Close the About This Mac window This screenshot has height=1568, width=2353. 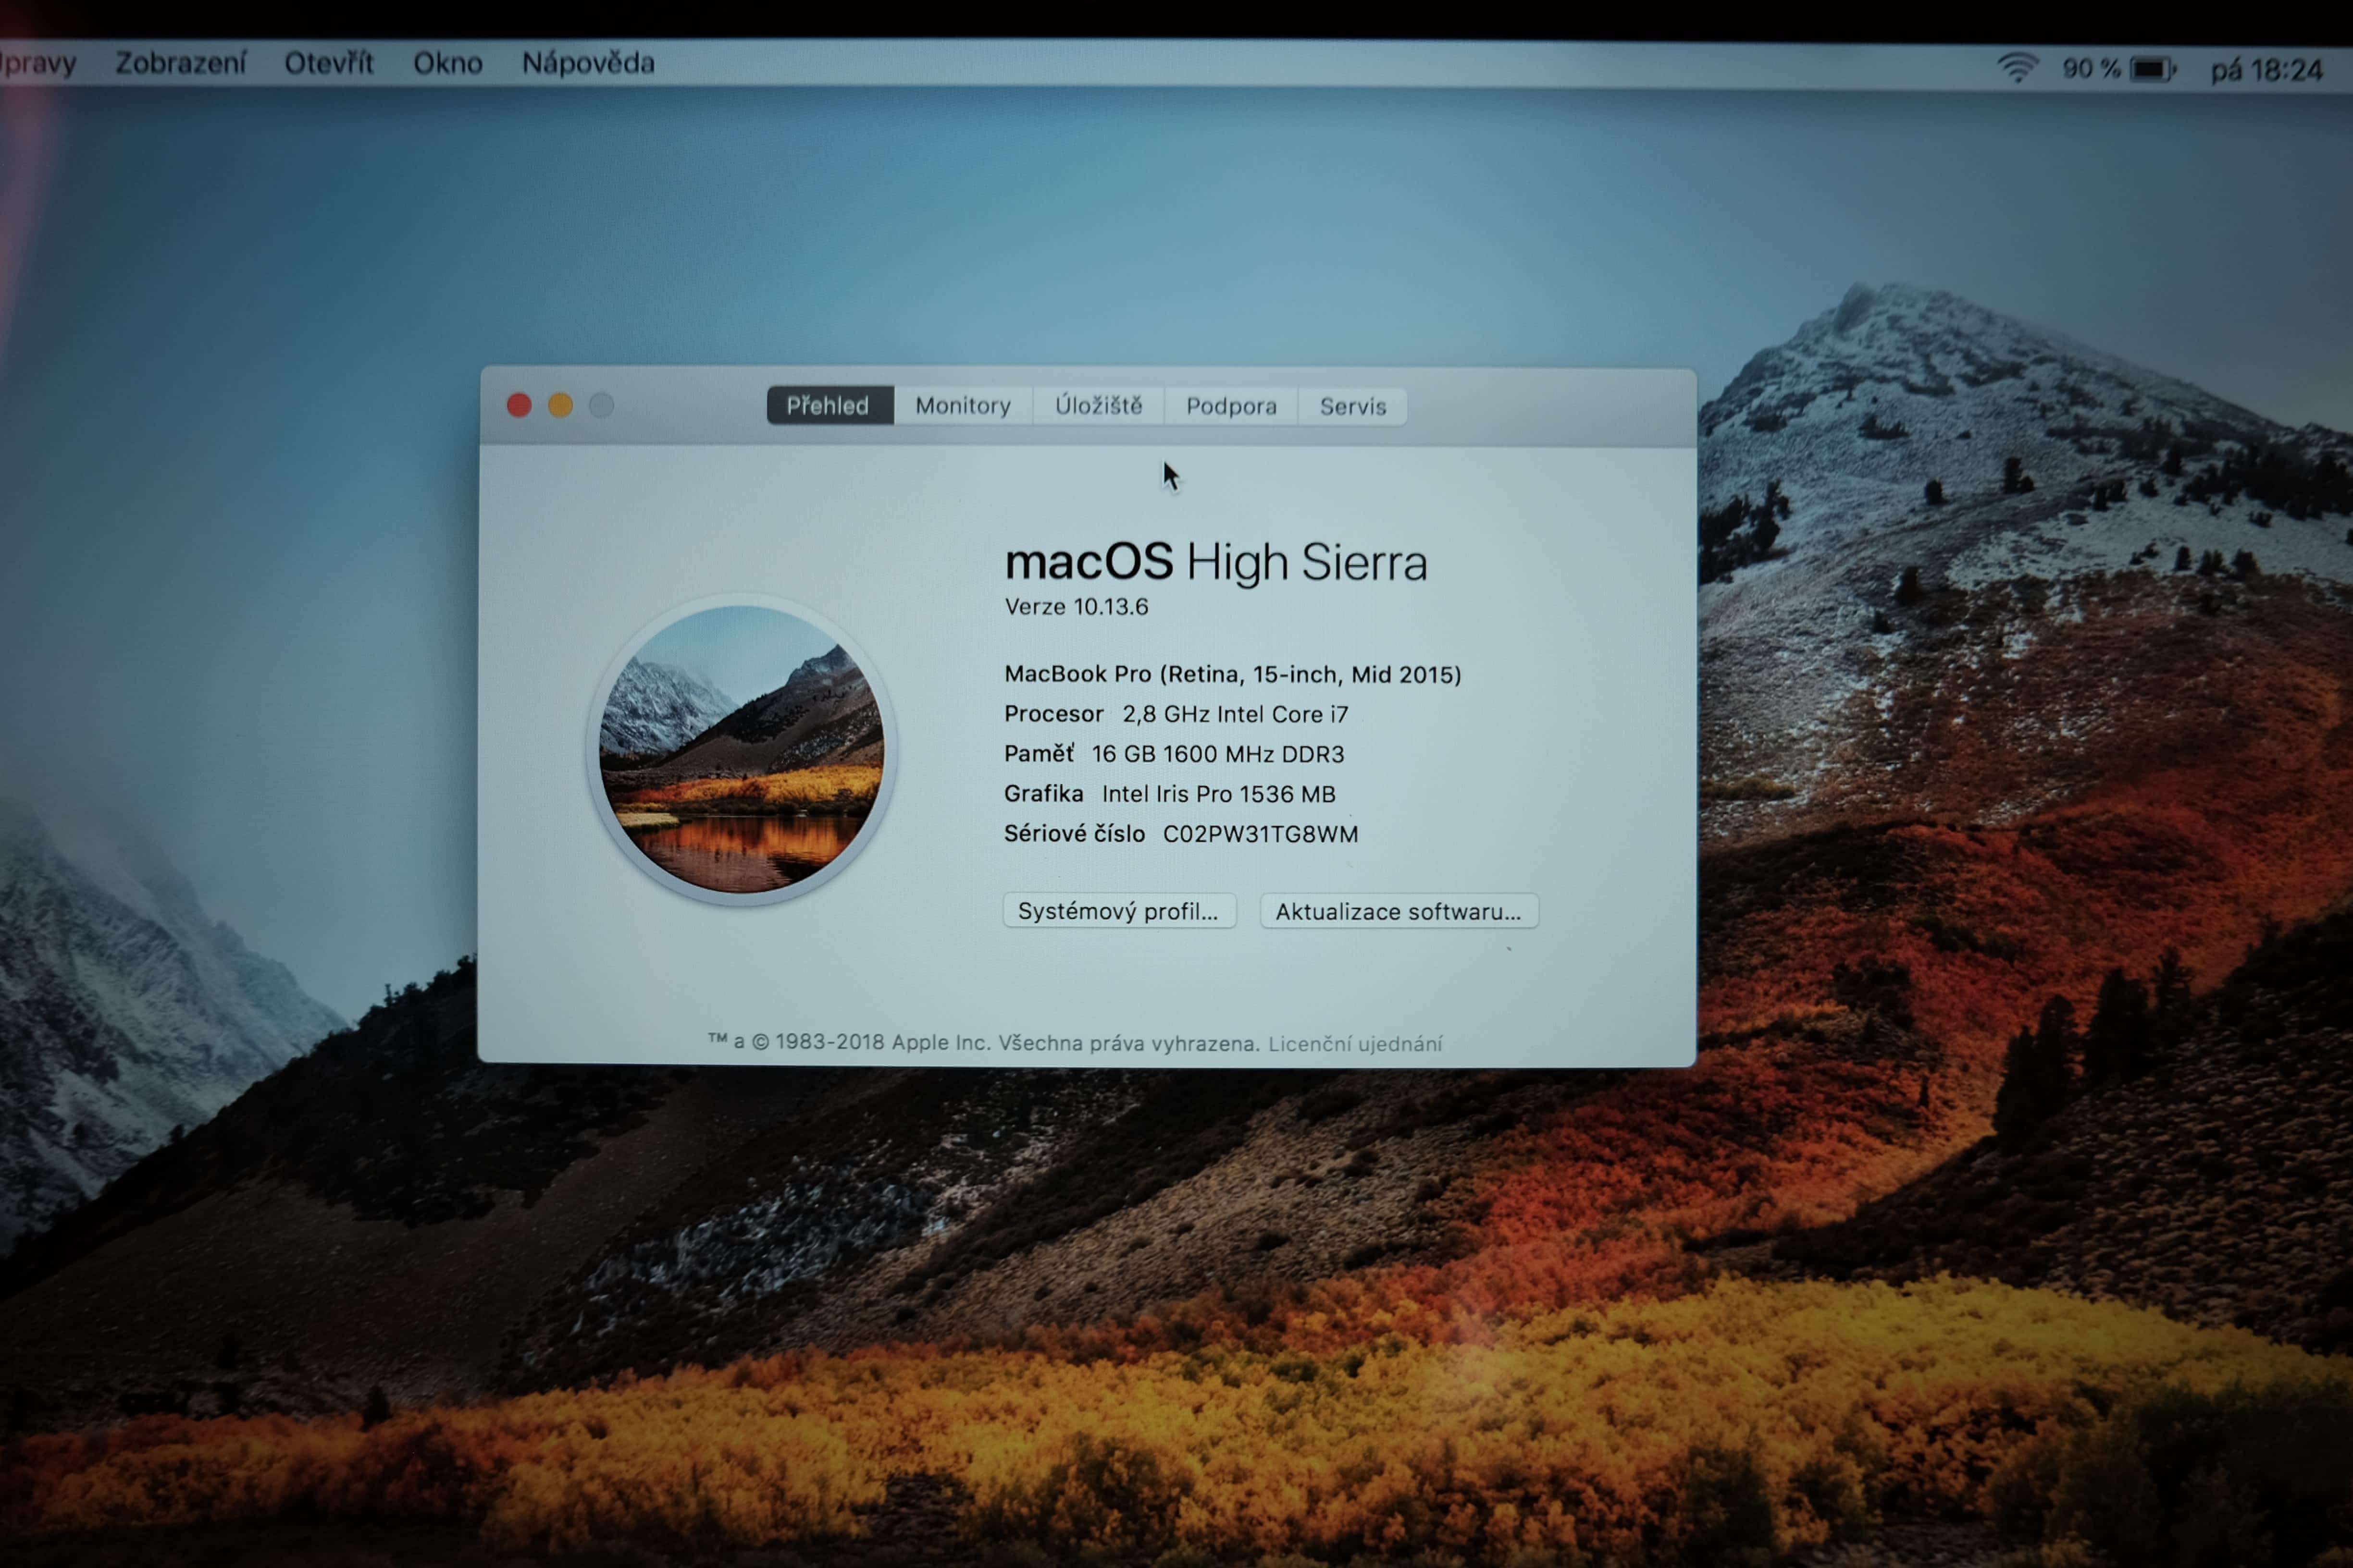pyautogui.click(x=518, y=405)
